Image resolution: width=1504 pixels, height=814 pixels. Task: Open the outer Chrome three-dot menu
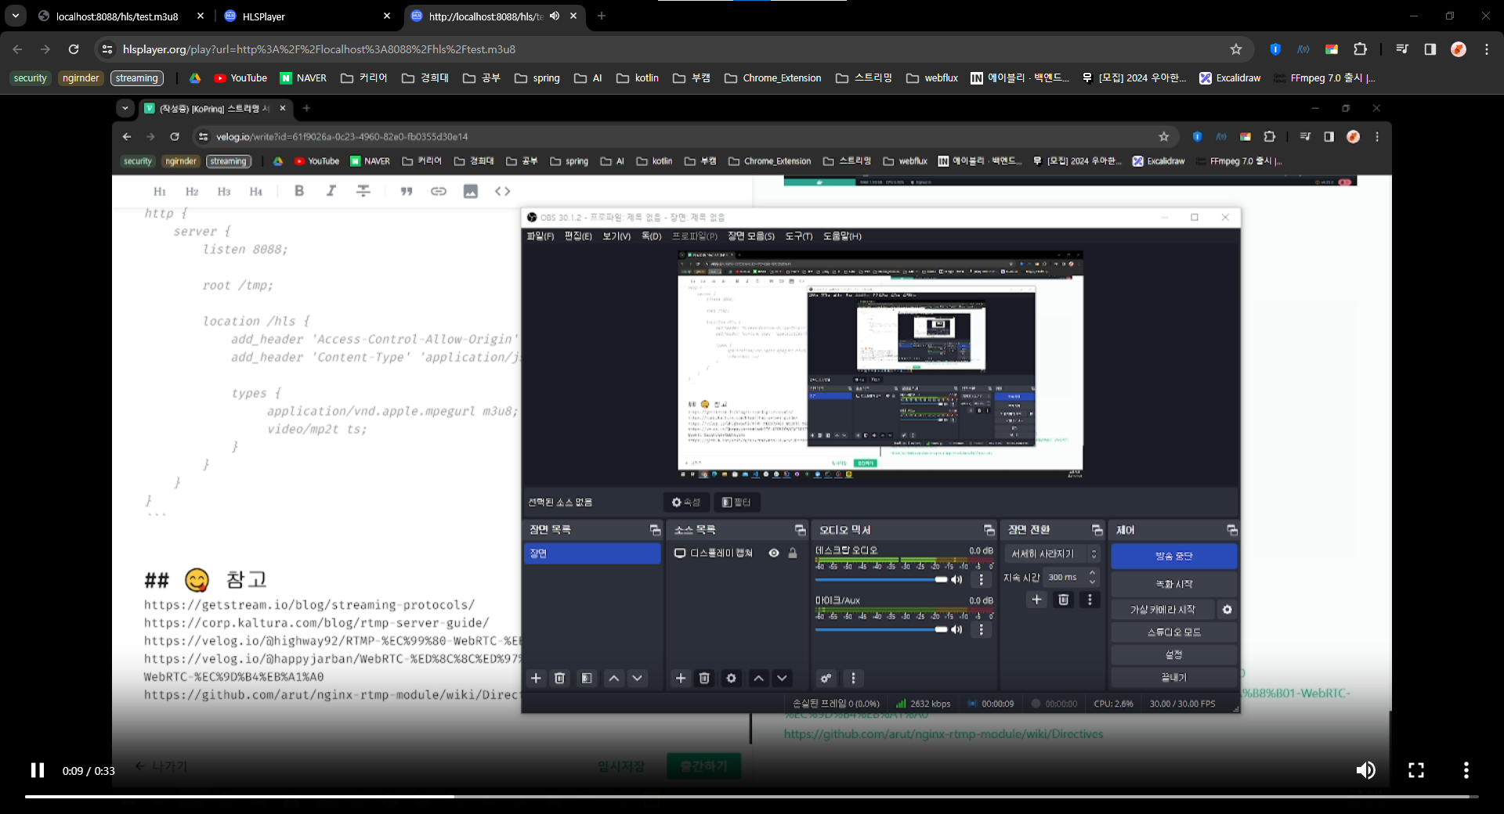pyautogui.click(x=1487, y=49)
